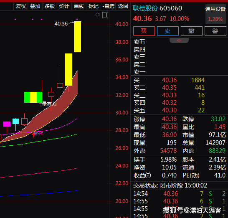The image size is (228, 218).
Task: Click the 市值 value 97.1亿
Action: point(218,135)
